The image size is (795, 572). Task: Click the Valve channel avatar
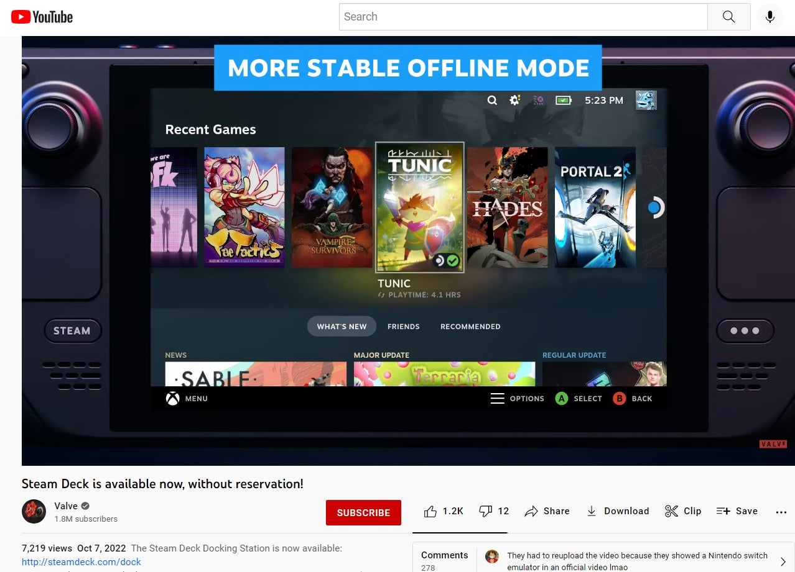coord(34,511)
